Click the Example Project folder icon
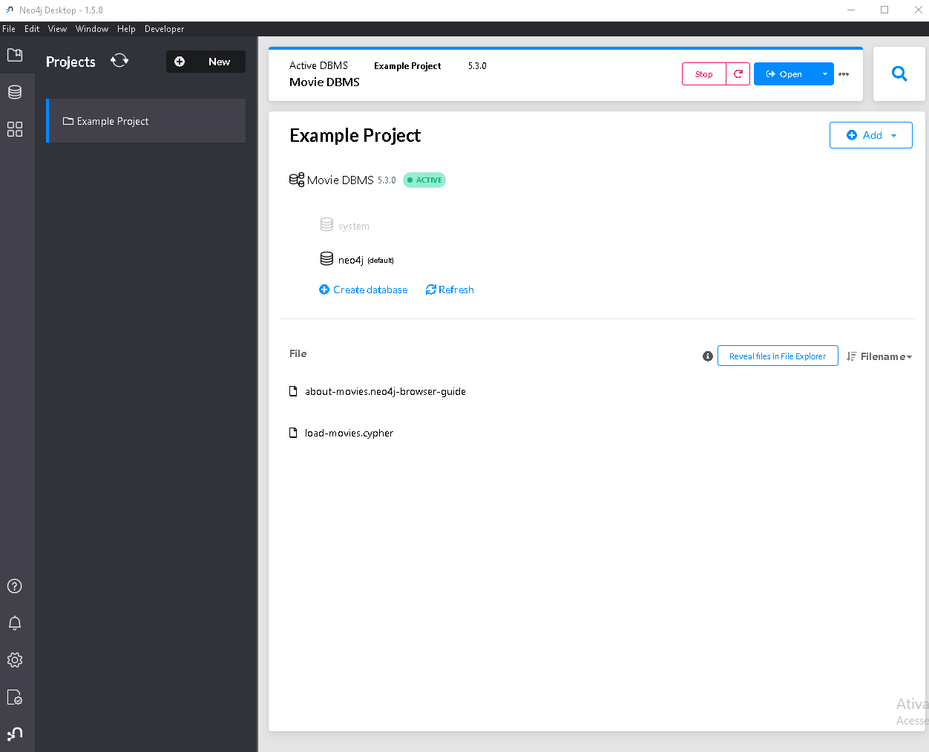 click(x=68, y=121)
